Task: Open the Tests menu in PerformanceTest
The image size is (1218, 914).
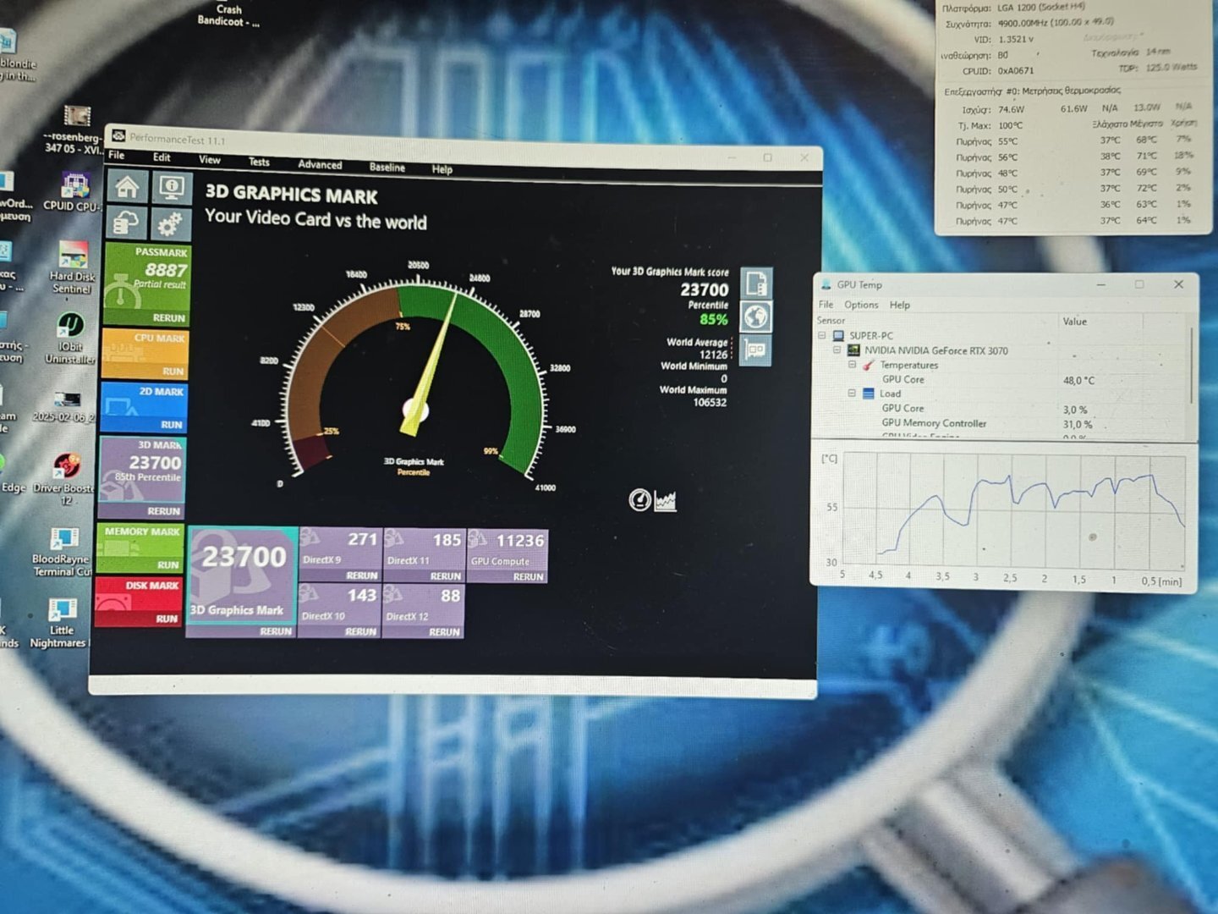Action: click(x=259, y=162)
